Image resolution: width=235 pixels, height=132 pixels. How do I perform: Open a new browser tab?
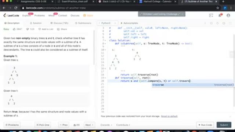click(x=223, y=1)
